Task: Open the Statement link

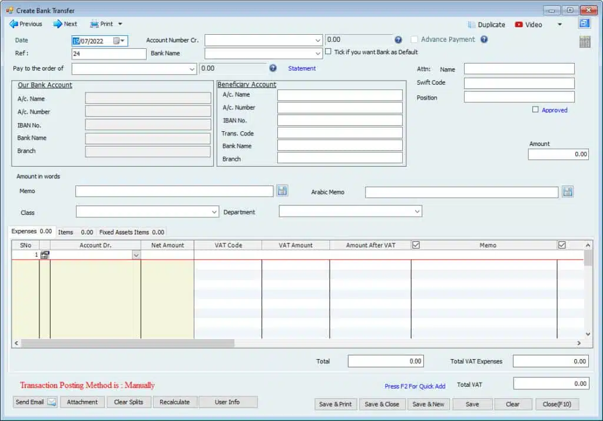Action: coord(302,68)
